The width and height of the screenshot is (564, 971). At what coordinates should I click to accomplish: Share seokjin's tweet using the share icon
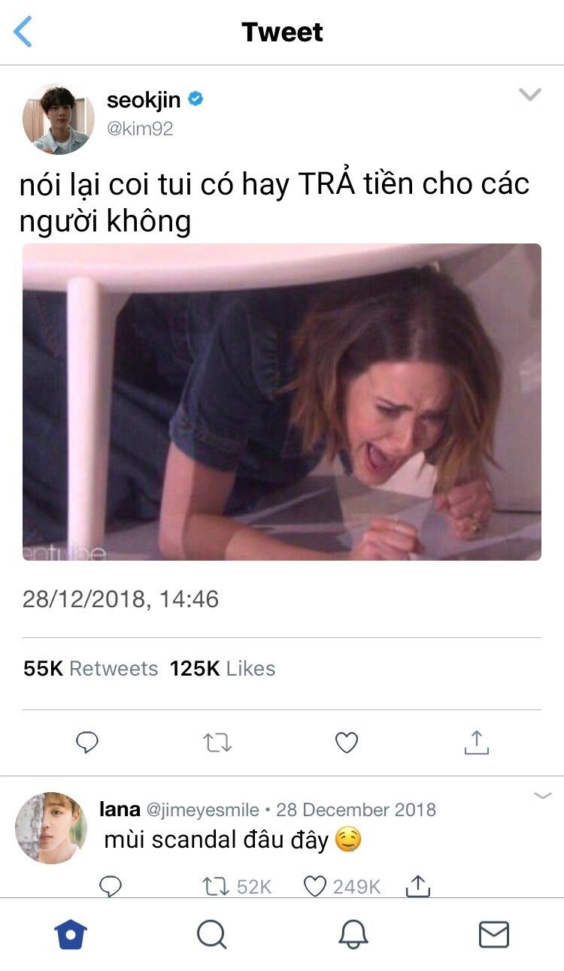(x=476, y=742)
